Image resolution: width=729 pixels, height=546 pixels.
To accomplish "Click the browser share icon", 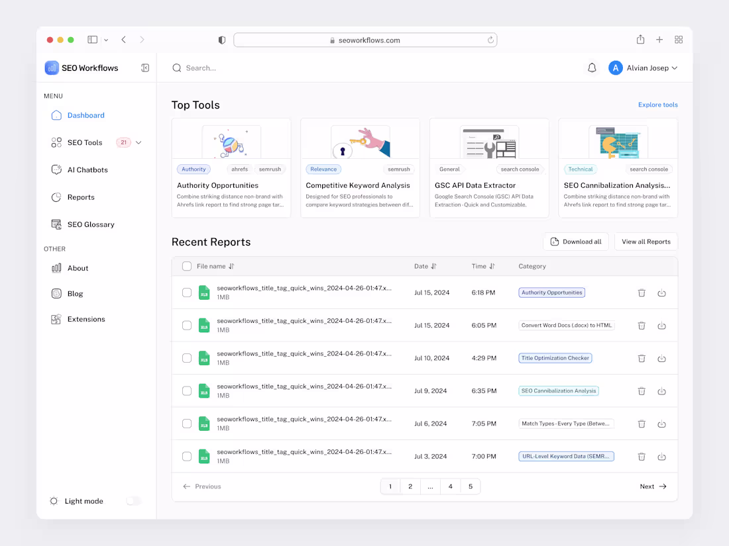I will (x=641, y=40).
